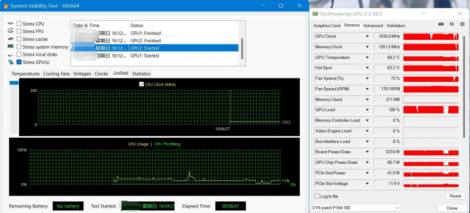Click the blue graph scale slider handle
Screen dimensions: 470x213
tap(14, 83)
